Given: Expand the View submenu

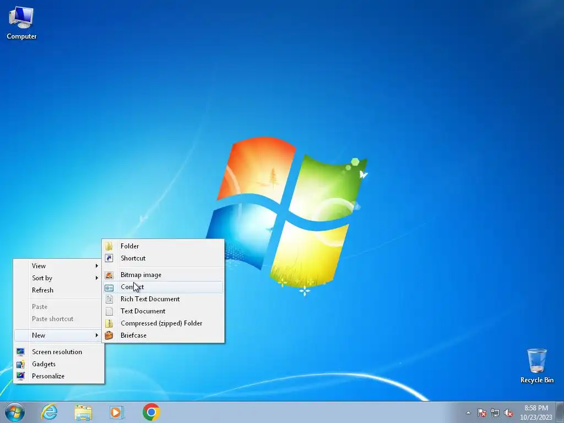Looking at the screenshot, I should pos(58,266).
